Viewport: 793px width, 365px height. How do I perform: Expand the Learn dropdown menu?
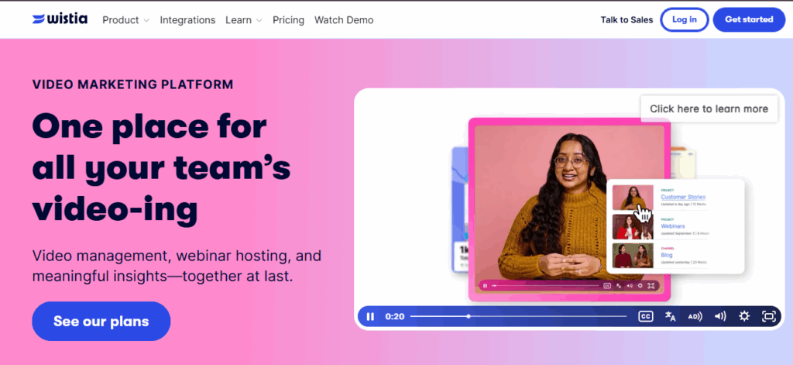tap(244, 20)
